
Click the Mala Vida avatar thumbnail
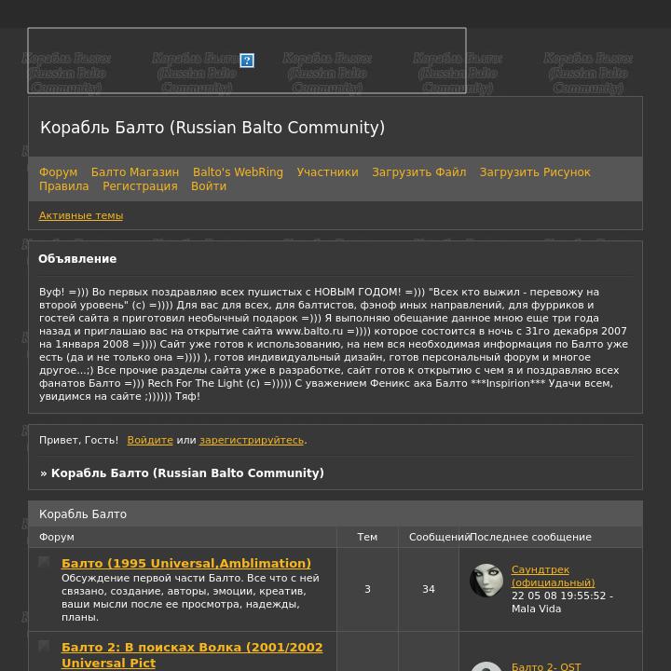click(486, 580)
